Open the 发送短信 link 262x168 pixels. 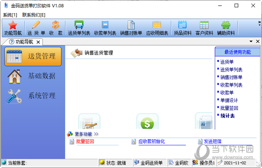pyautogui.click(x=213, y=142)
